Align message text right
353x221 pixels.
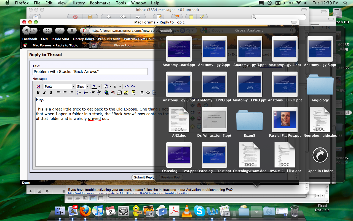[x=71, y=93]
